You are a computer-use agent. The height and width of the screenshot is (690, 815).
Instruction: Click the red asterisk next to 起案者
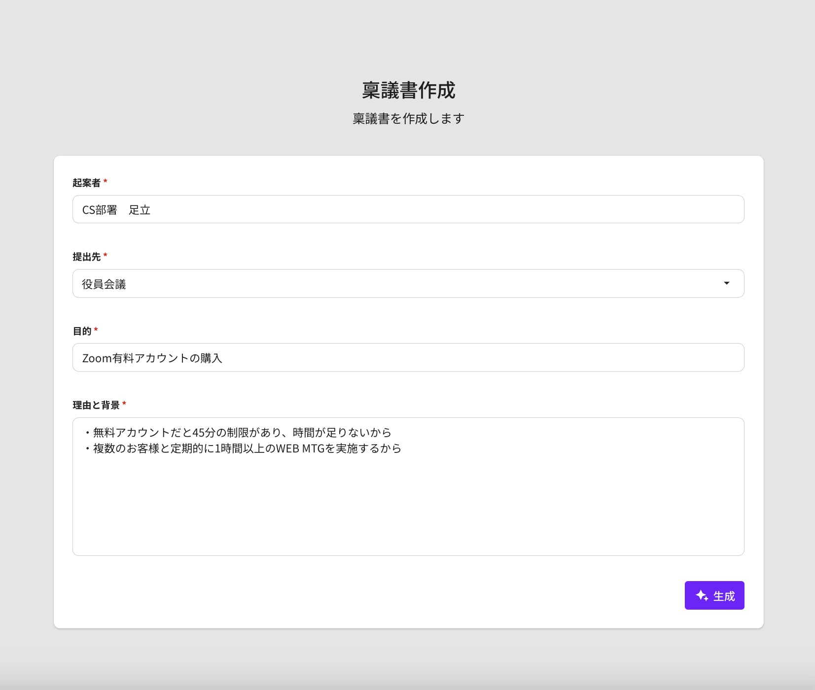pyautogui.click(x=105, y=182)
